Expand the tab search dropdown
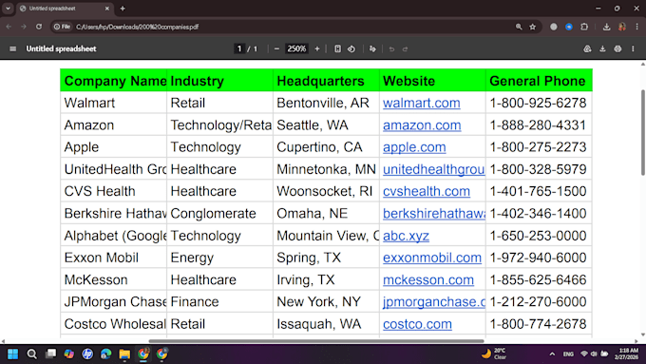The image size is (646, 364). (x=8, y=9)
